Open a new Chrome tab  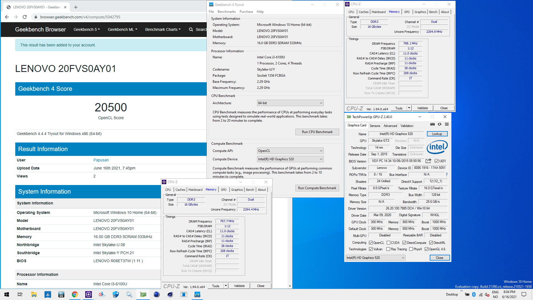76,7
